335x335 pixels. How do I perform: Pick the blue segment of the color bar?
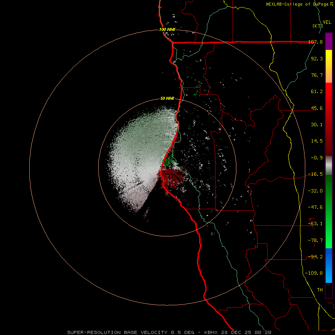click(329, 265)
